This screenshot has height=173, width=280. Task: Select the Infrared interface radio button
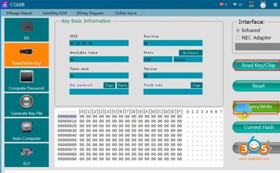(x=238, y=31)
